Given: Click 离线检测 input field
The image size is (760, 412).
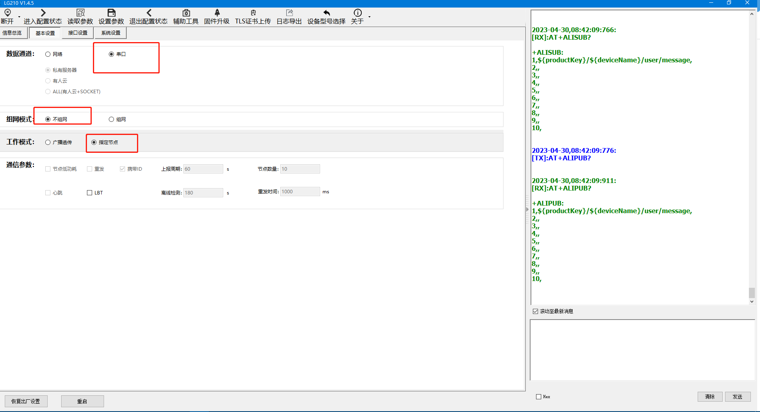Looking at the screenshot, I should point(203,193).
